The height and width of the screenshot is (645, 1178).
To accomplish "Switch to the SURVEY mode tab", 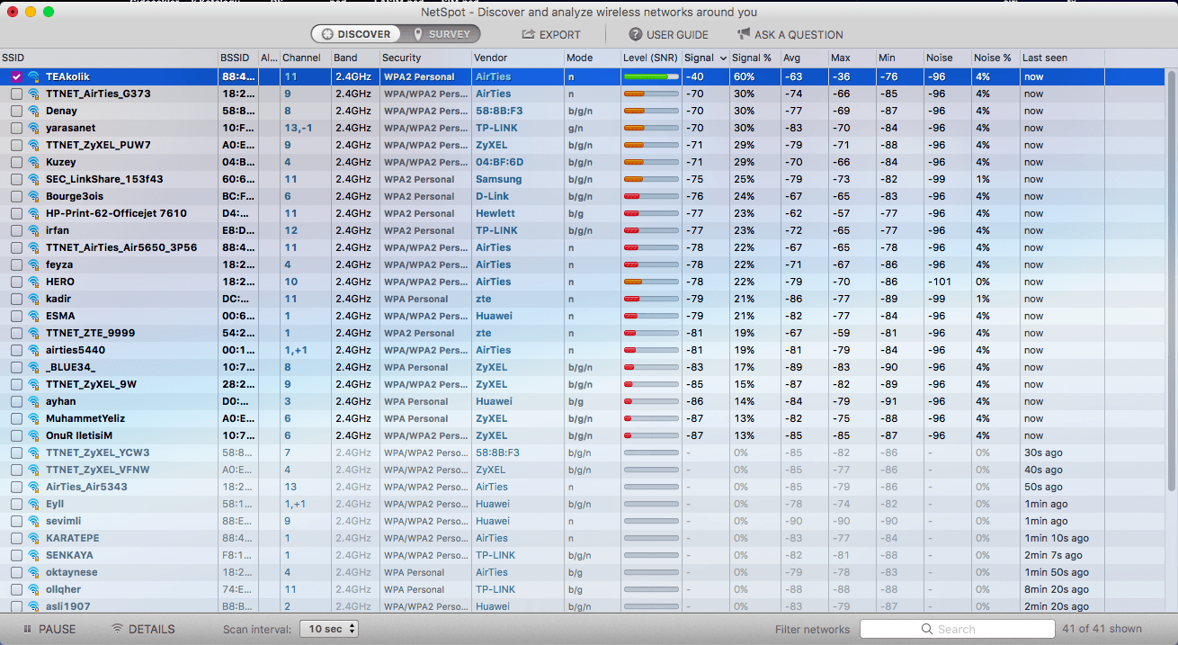I will click(x=441, y=34).
